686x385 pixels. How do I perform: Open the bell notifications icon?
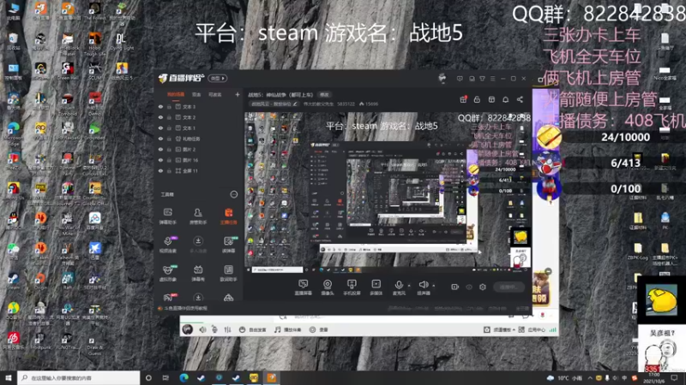point(505,99)
